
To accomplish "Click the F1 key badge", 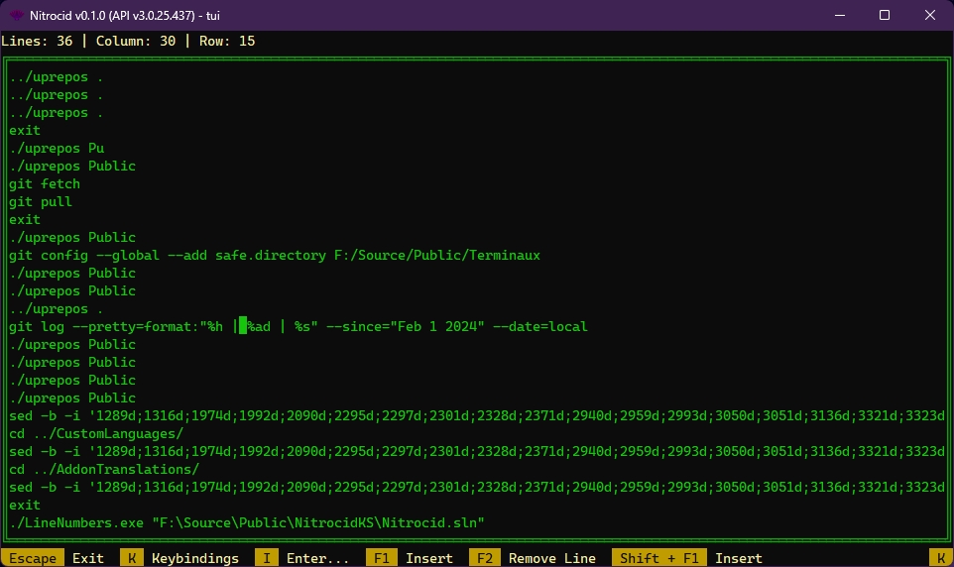I will point(382,558).
